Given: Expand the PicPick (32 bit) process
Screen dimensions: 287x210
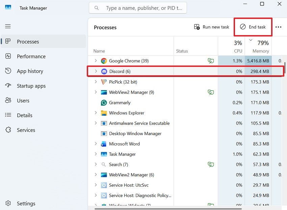Looking at the screenshot, I should tap(96, 82).
